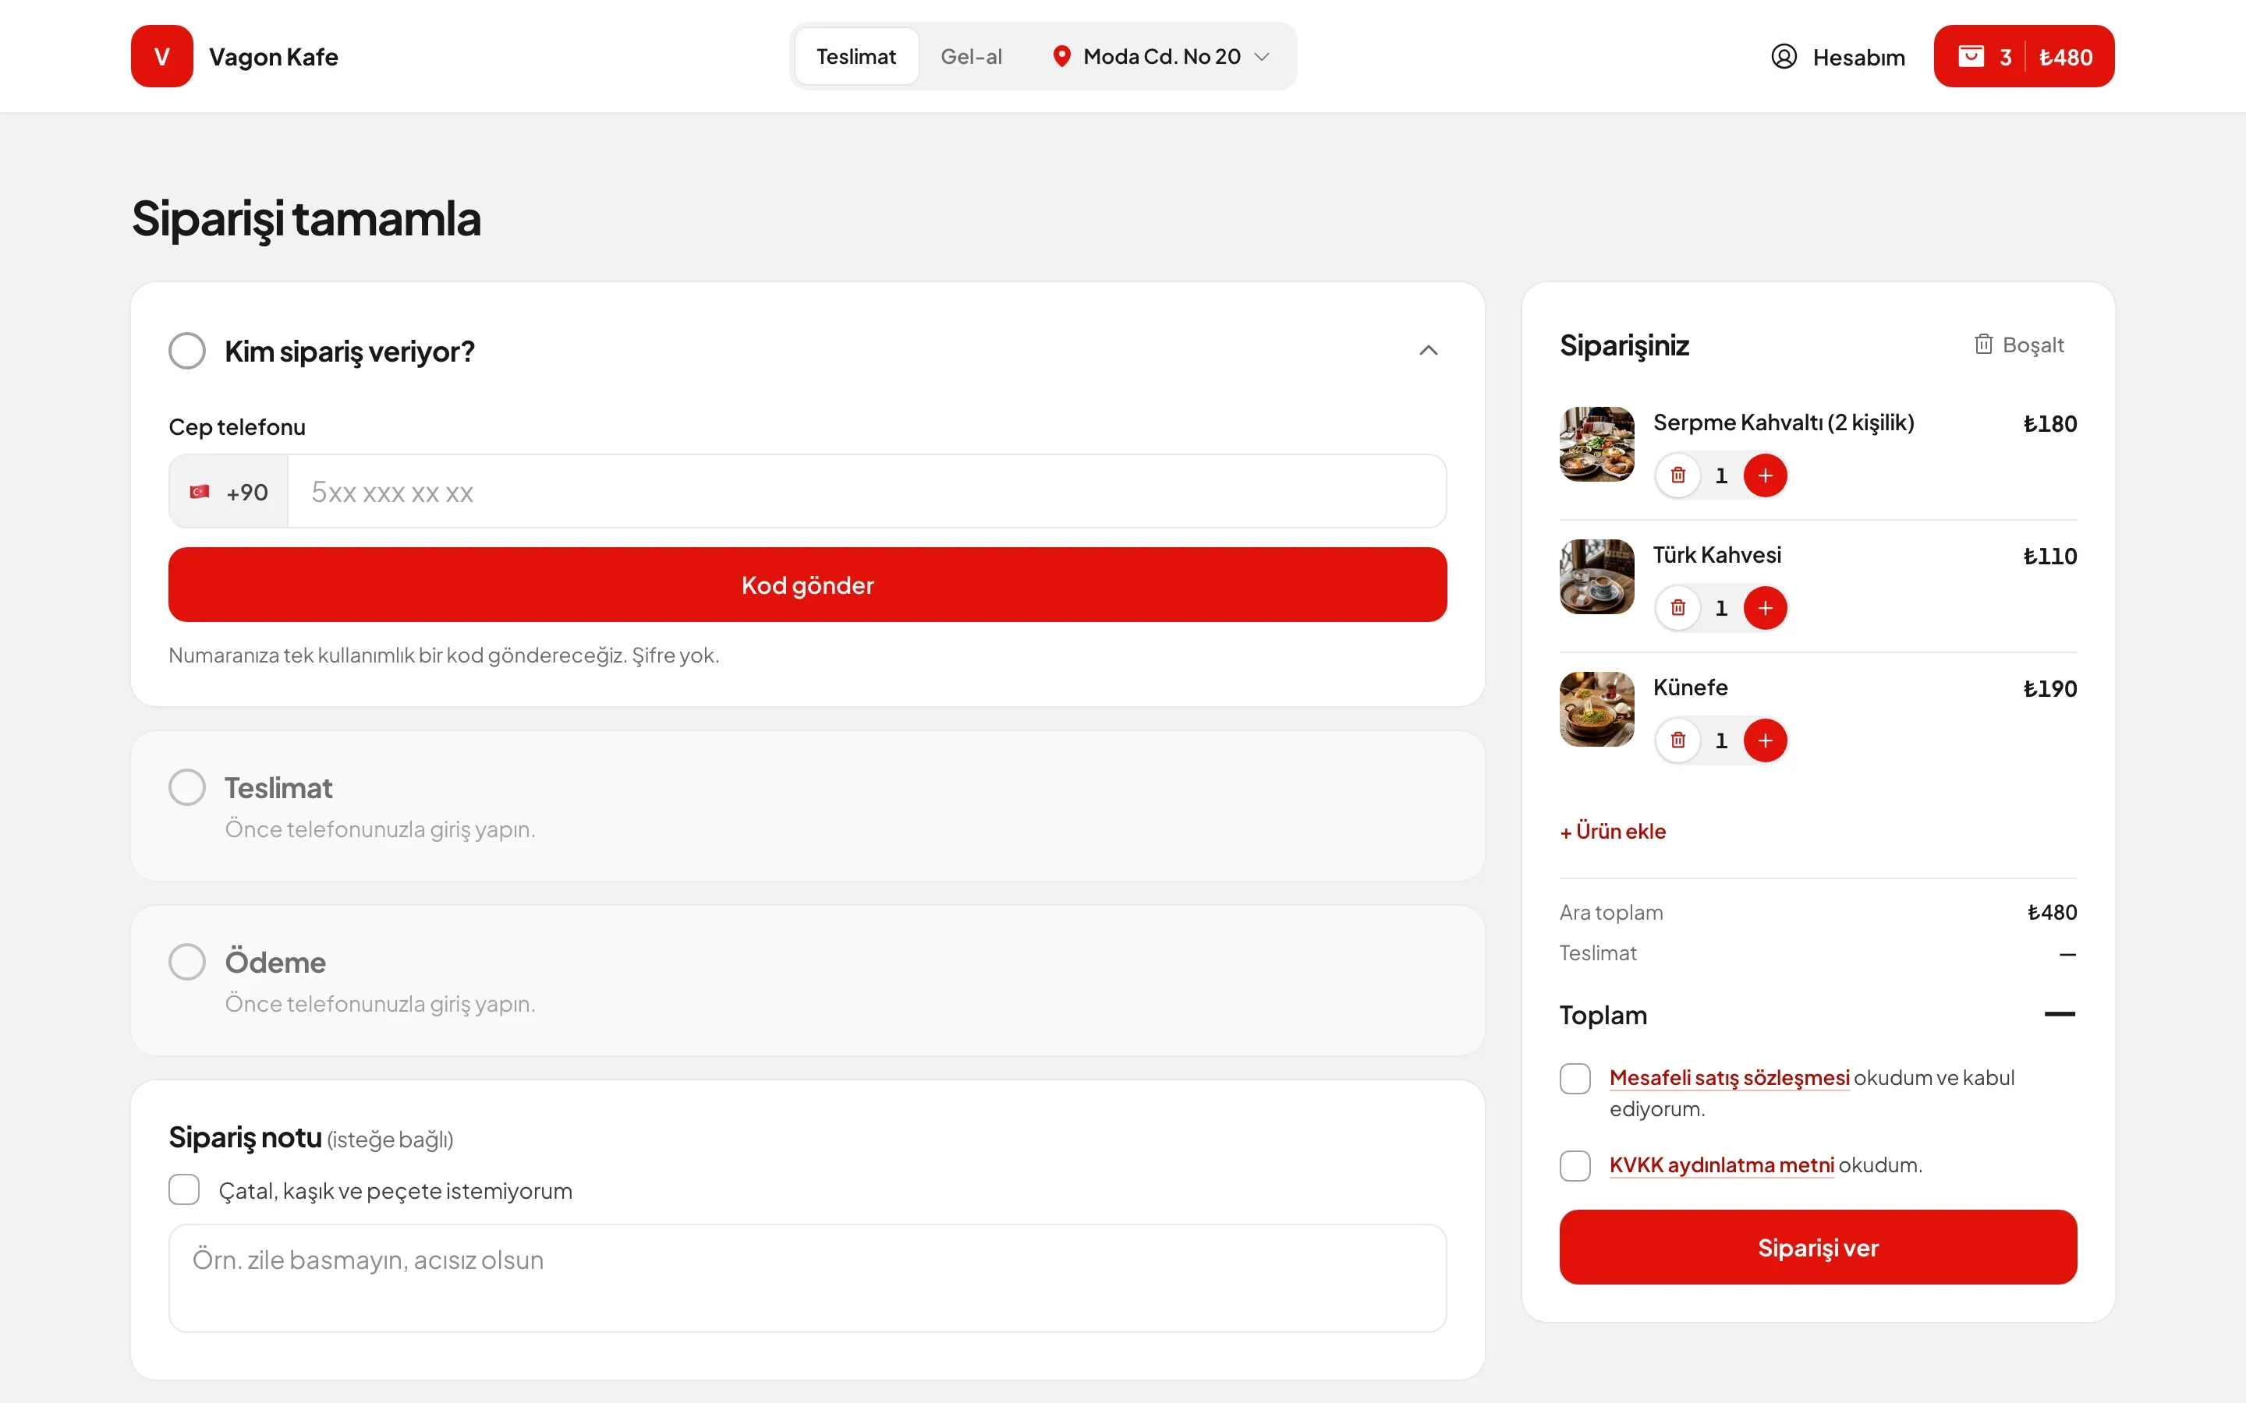
Task: Click the Vagon Kafe brand name
Action: [273, 57]
